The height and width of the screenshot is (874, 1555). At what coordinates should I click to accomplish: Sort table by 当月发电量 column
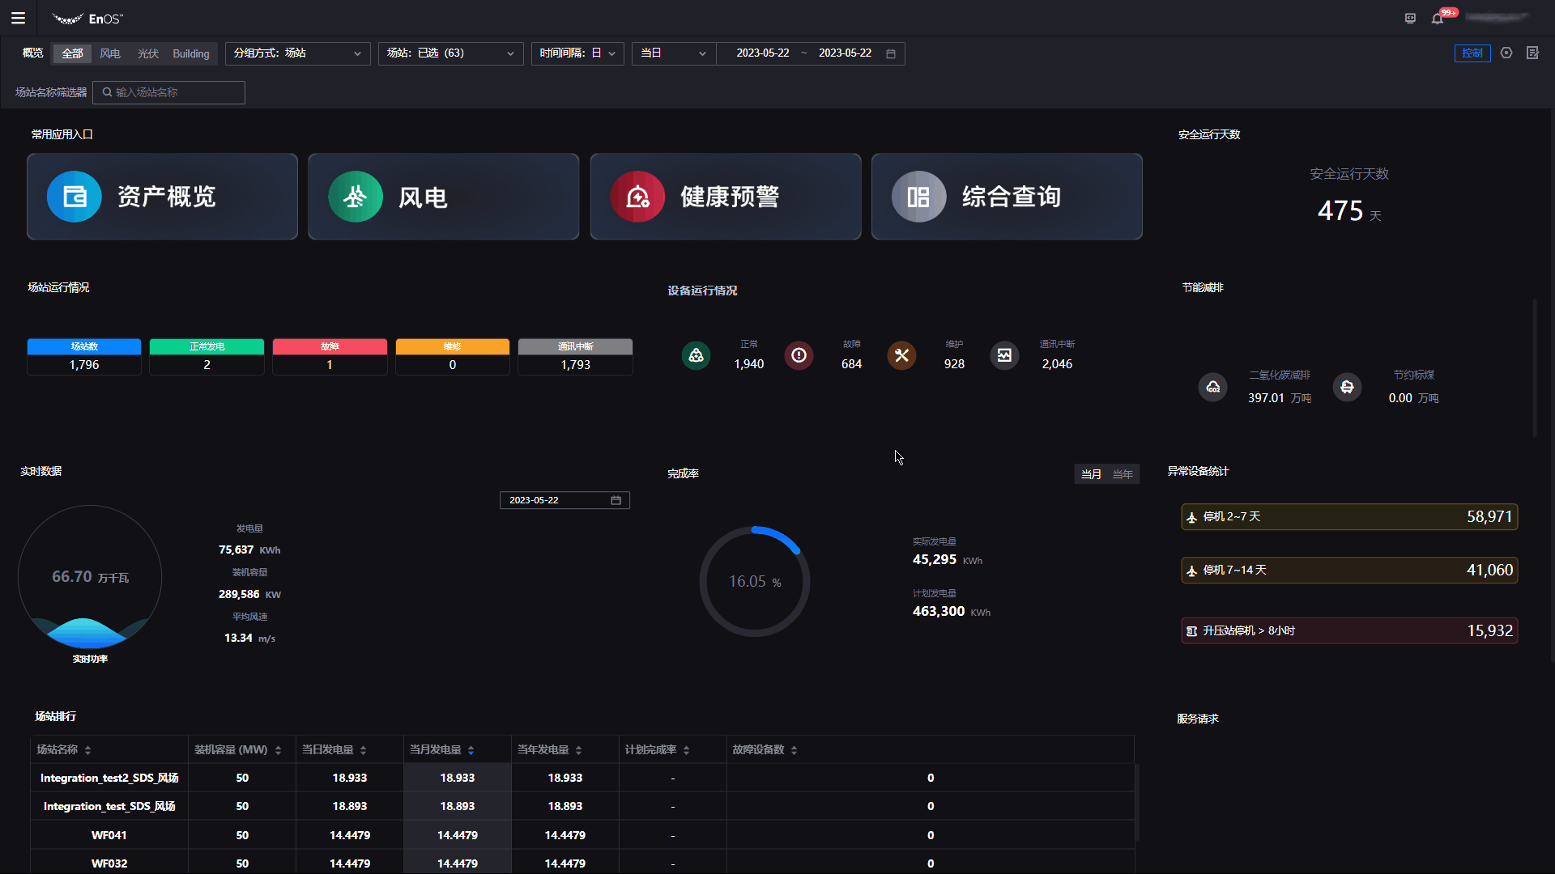(471, 750)
